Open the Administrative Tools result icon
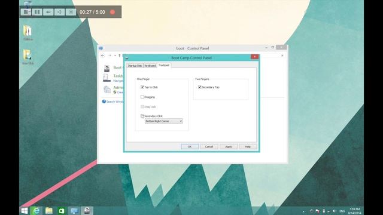Screen dimensions: 383x215 107,90
